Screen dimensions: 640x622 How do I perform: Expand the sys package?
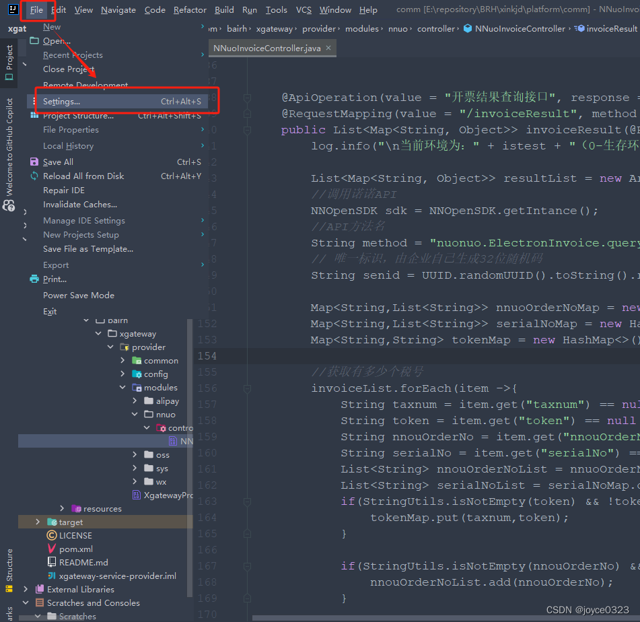(135, 468)
